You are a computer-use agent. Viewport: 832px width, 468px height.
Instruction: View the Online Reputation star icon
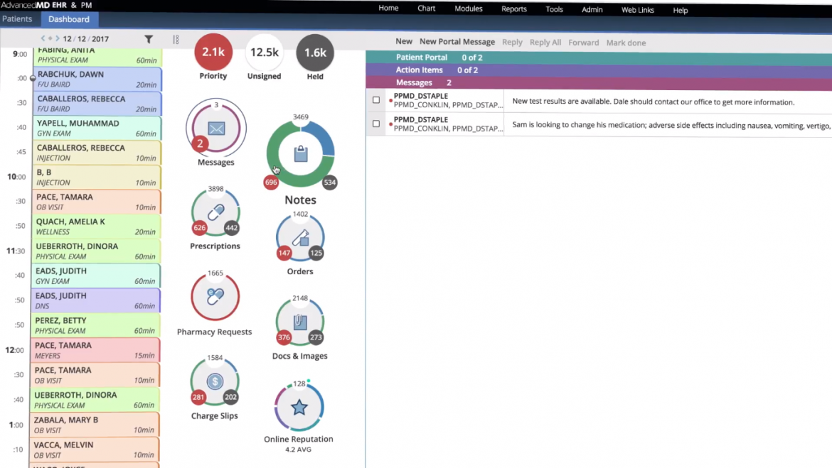point(299,406)
